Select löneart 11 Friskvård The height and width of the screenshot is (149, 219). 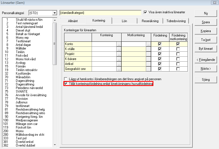click(28, 56)
